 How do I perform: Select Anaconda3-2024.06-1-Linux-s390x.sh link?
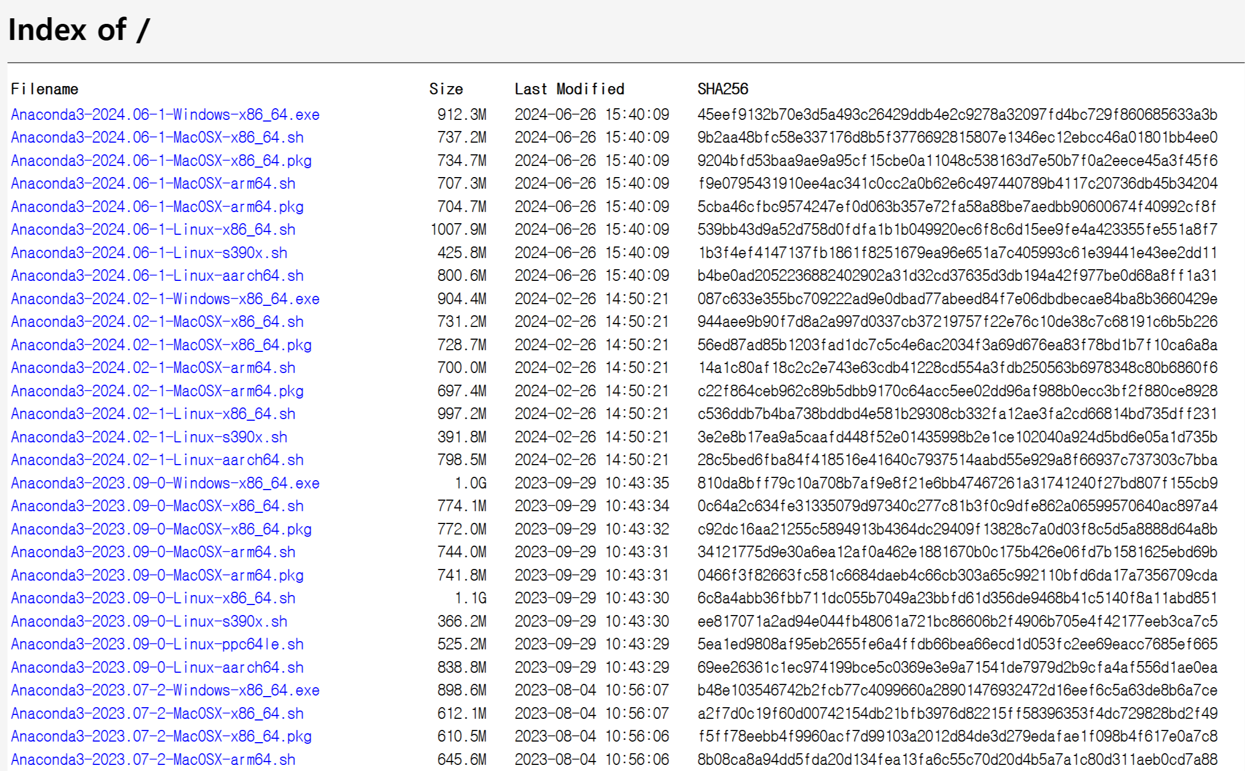[149, 253]
